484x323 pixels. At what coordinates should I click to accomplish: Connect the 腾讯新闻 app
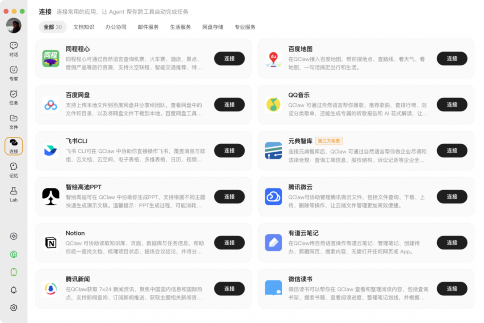(229, 288)
